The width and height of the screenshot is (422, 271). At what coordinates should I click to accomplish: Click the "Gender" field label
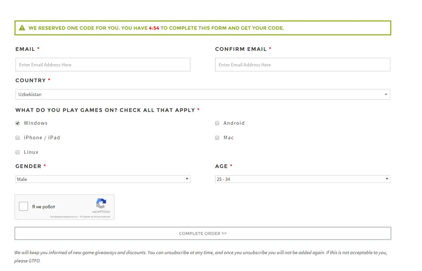point(28,166)
